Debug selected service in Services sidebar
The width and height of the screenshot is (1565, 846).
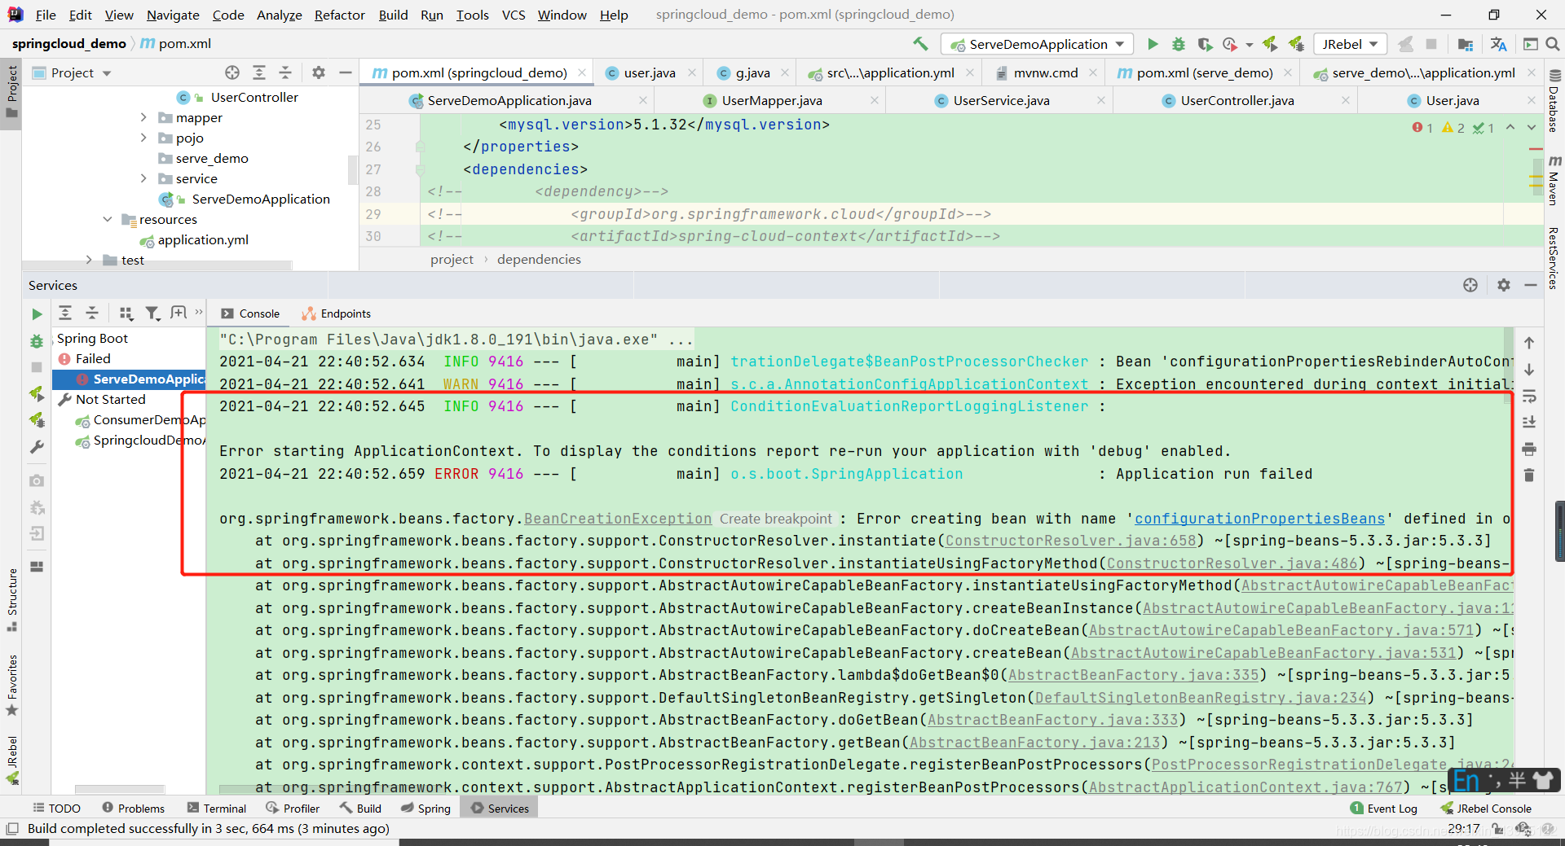coord(37,341)
